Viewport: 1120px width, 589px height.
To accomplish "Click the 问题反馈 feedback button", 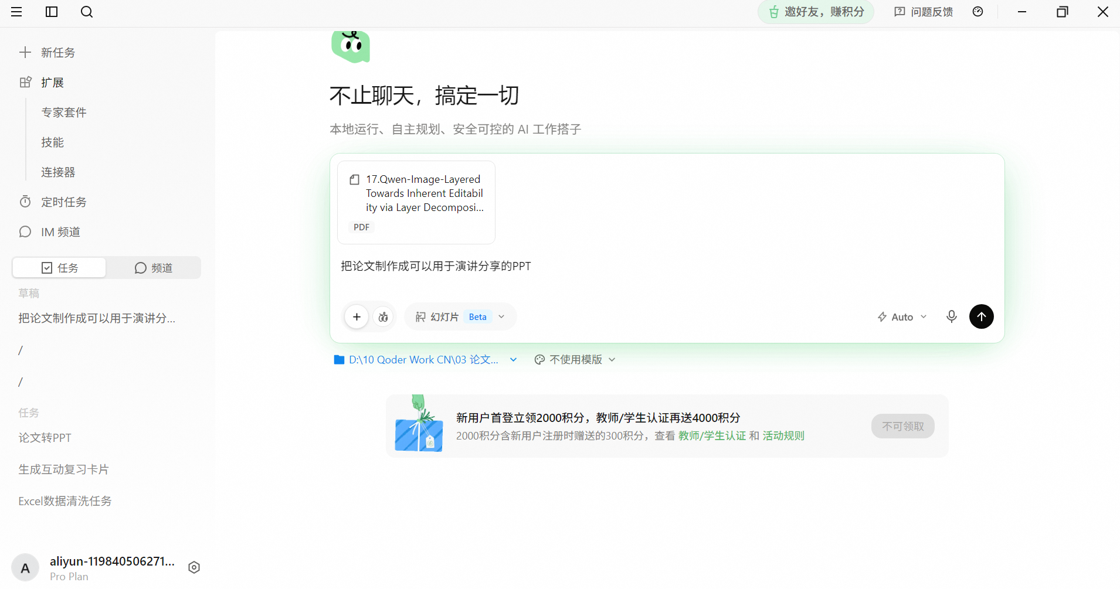I will click(x=924, y=12).
